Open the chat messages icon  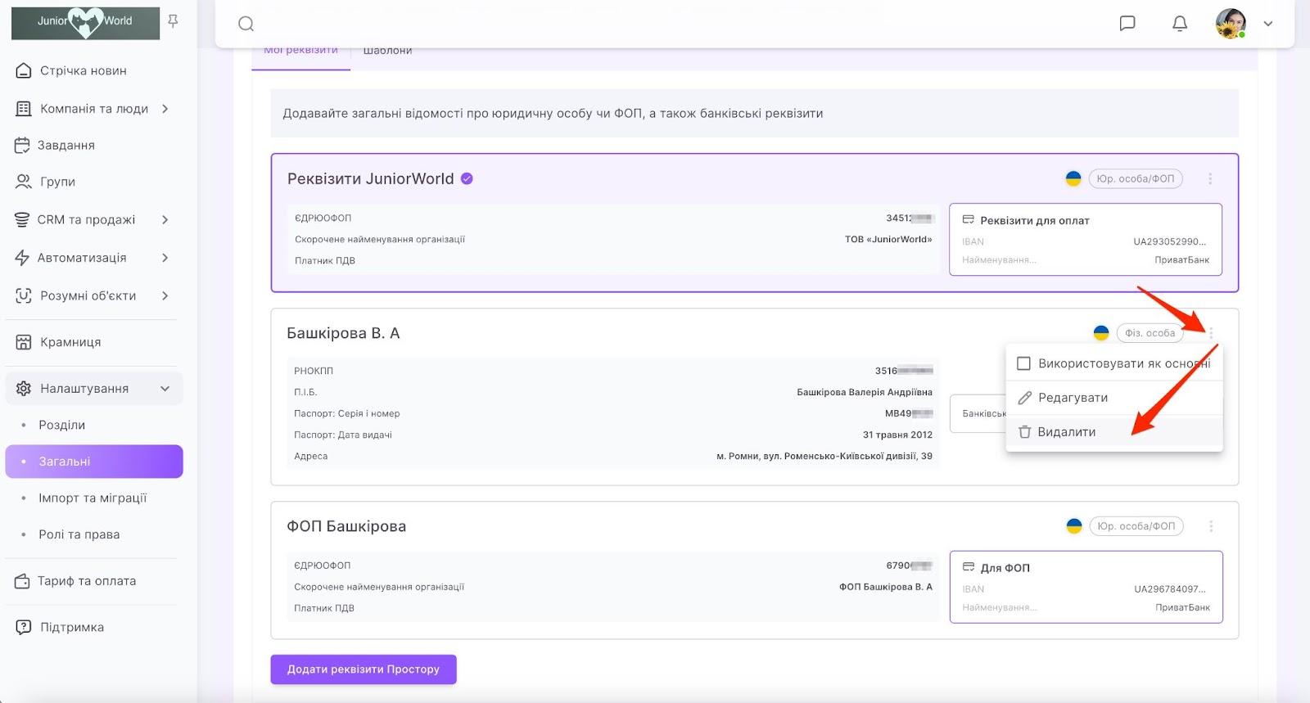(x=1127, y=24)
